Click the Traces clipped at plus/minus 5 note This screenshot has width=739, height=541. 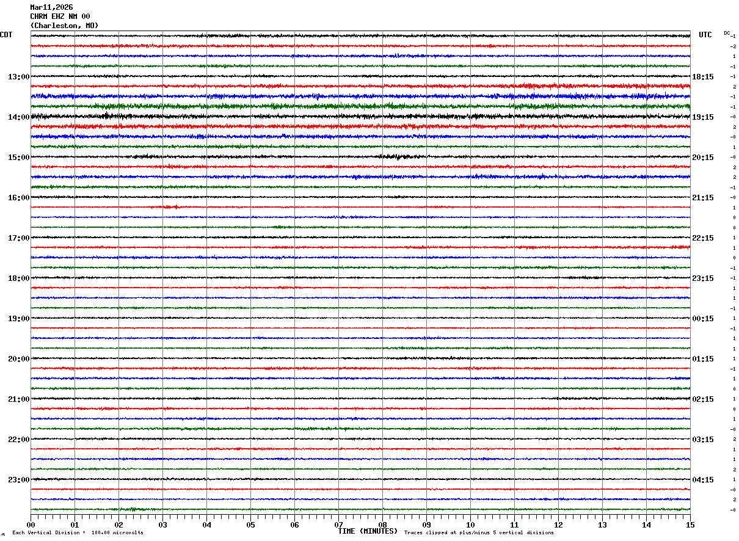479,532
